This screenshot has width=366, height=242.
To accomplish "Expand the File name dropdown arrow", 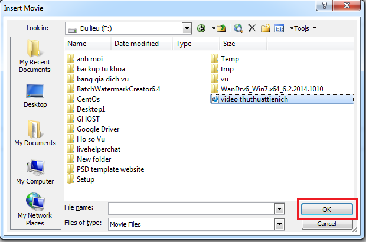I will 277,209.
